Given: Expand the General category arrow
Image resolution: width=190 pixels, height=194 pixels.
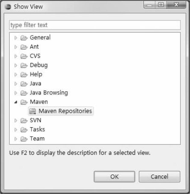Looking at the screenshot, I should pyautogui.click(x=16, y=38).
